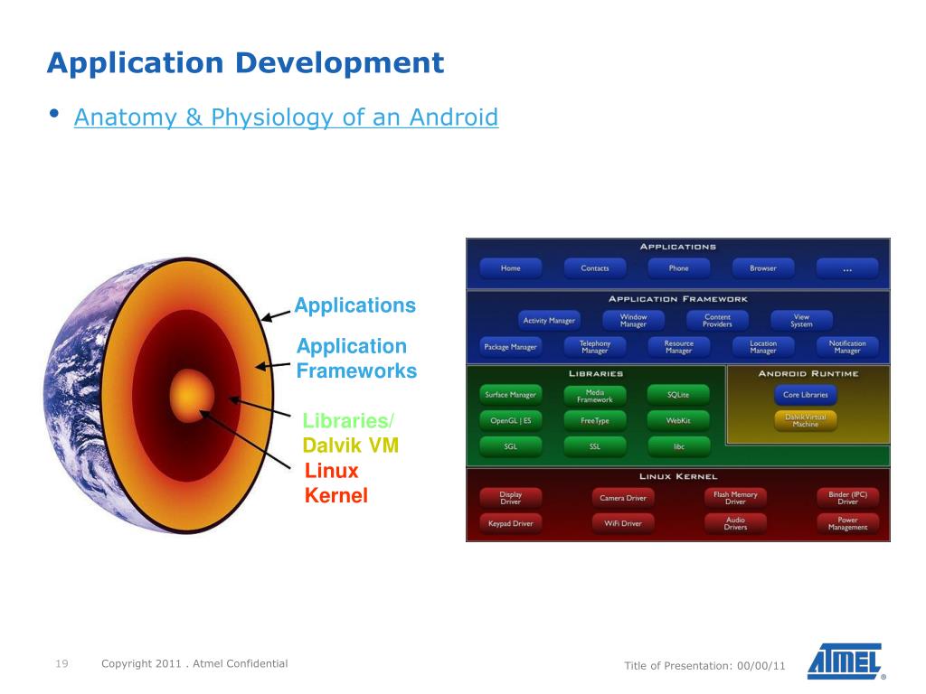Click the green Libraries/ label
Viewport: 926px width, 694px height.
coord(348,421)
